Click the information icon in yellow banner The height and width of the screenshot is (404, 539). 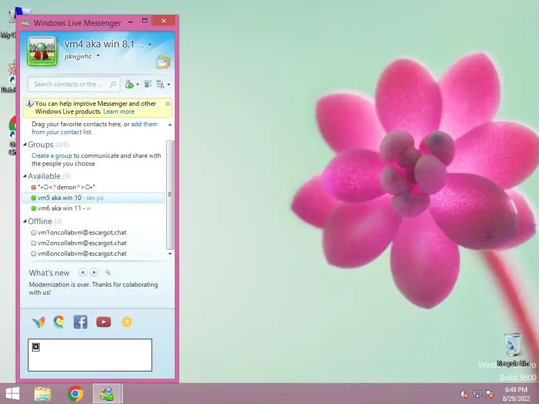[x=29, y=104]
